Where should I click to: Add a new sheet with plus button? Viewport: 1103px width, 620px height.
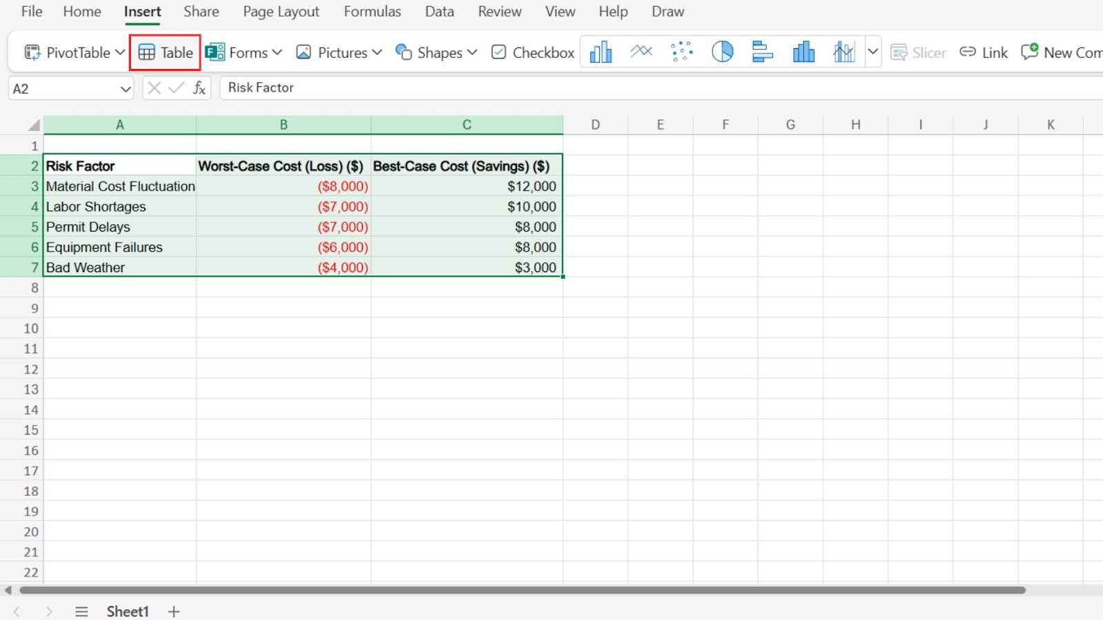click(x=174, y=612)
